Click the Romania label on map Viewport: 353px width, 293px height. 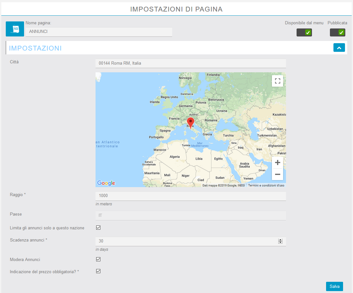coord(211,120)
